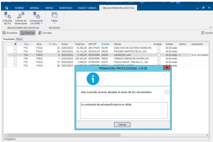
Task: Toggle the select-all checkbox in the header
Action: [x=15, y=44]
